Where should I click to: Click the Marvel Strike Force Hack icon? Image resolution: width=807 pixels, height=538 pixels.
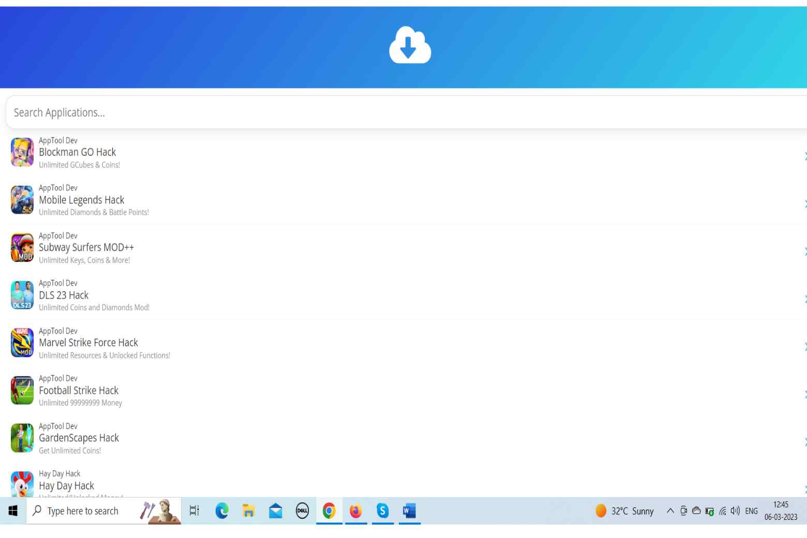point(22,342)
